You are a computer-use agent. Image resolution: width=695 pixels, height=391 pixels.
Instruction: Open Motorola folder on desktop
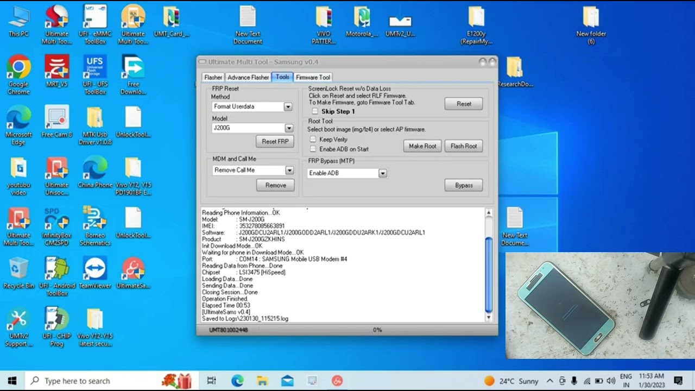click(362, 22)
